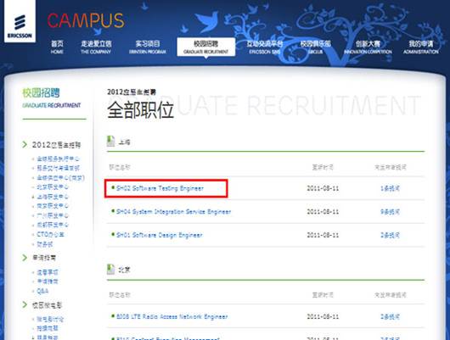Click green bullet before SH01 Software Design Engineer

pyautogui.click(x=113, y=234)
